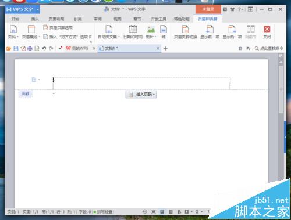
Task: Select web layout view icon in status bar
Action: click(179, 212)
